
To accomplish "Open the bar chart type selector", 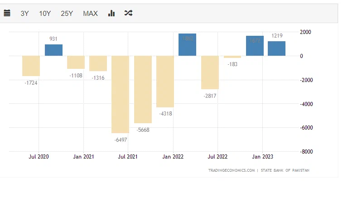I will 111,13.
